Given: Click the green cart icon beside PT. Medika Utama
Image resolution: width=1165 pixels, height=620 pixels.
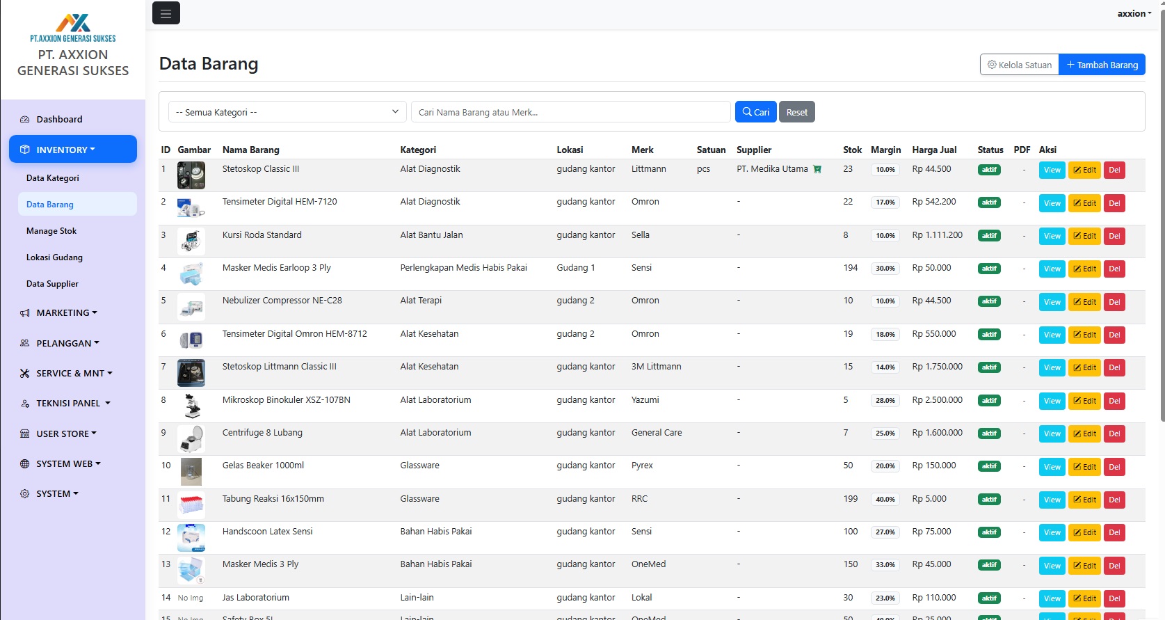Looking at the screenshot, I should [817, 169].
